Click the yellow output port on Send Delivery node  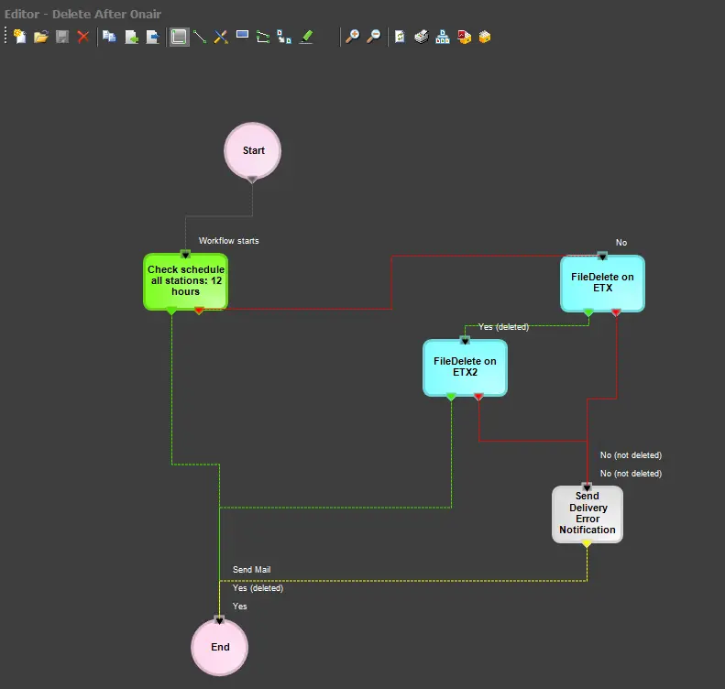587,544
